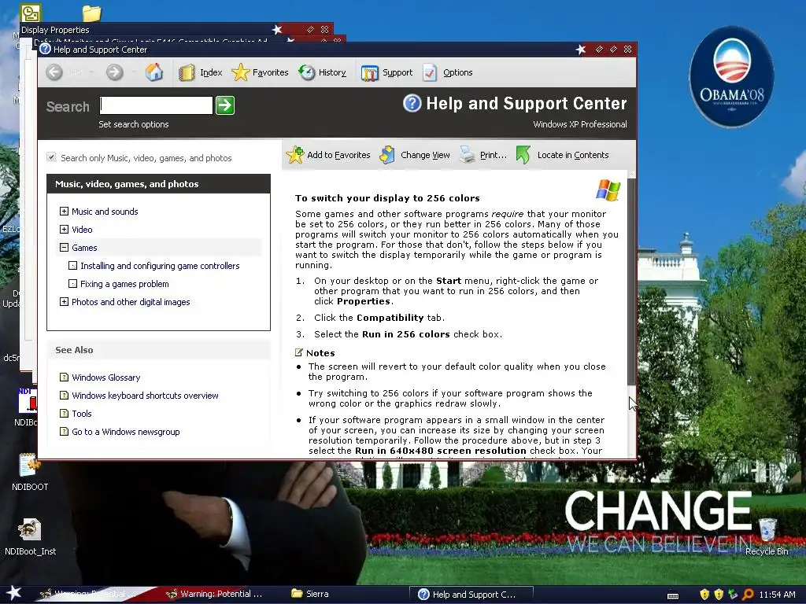This screenshot has width=806, height=604.
Task: Click into the Search text field
Action: [157, 105]
